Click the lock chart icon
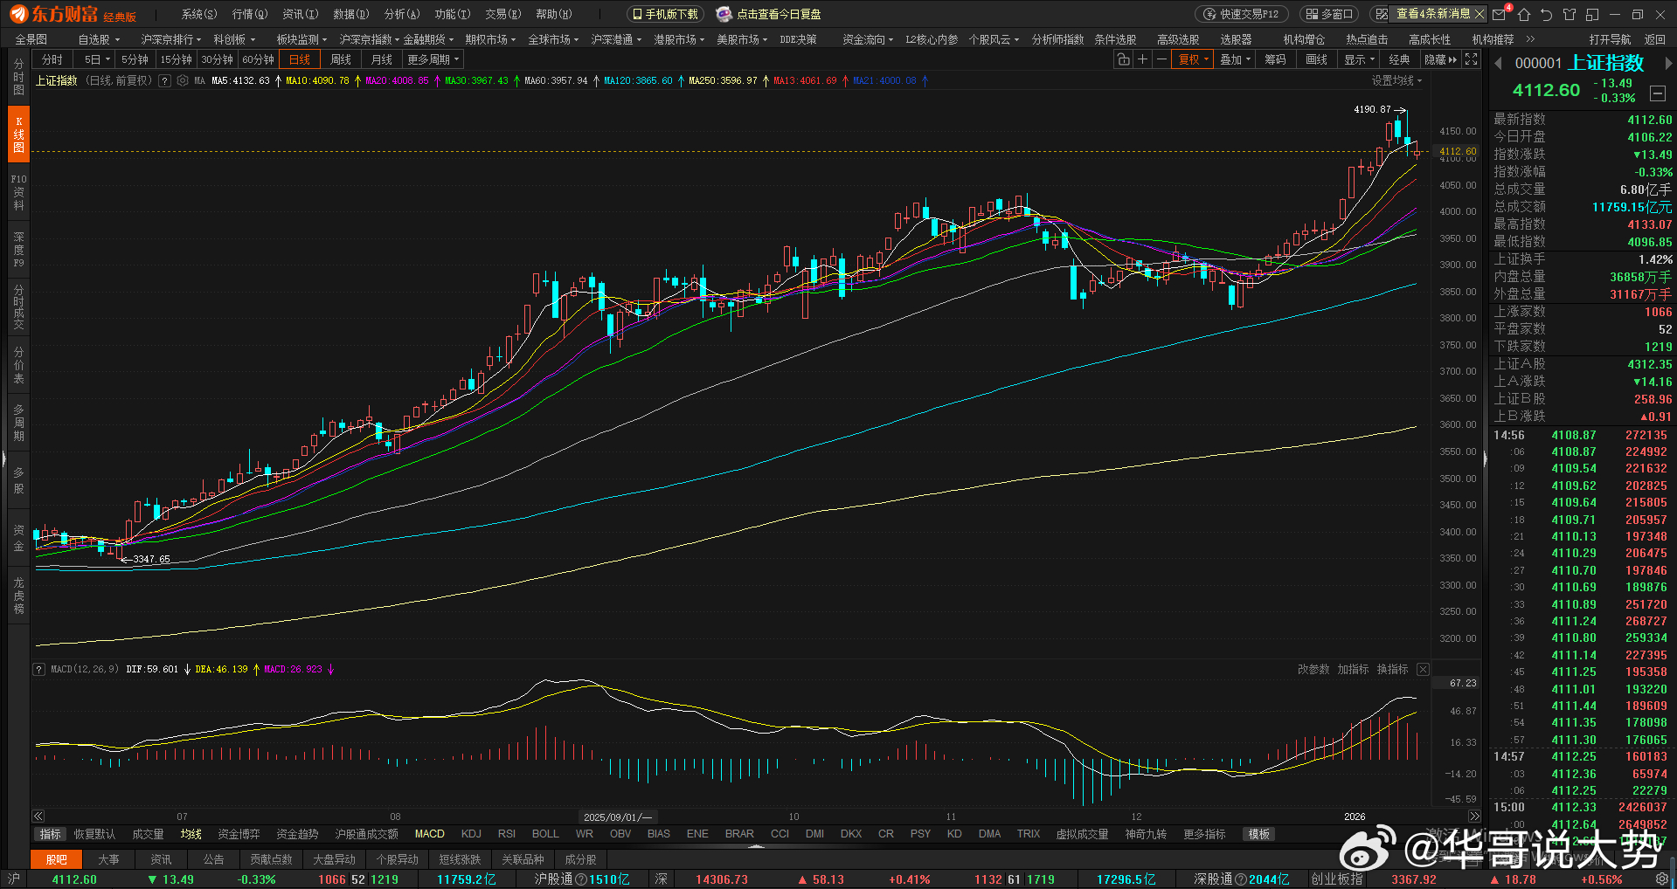1677x889 pixels. 1123,59
